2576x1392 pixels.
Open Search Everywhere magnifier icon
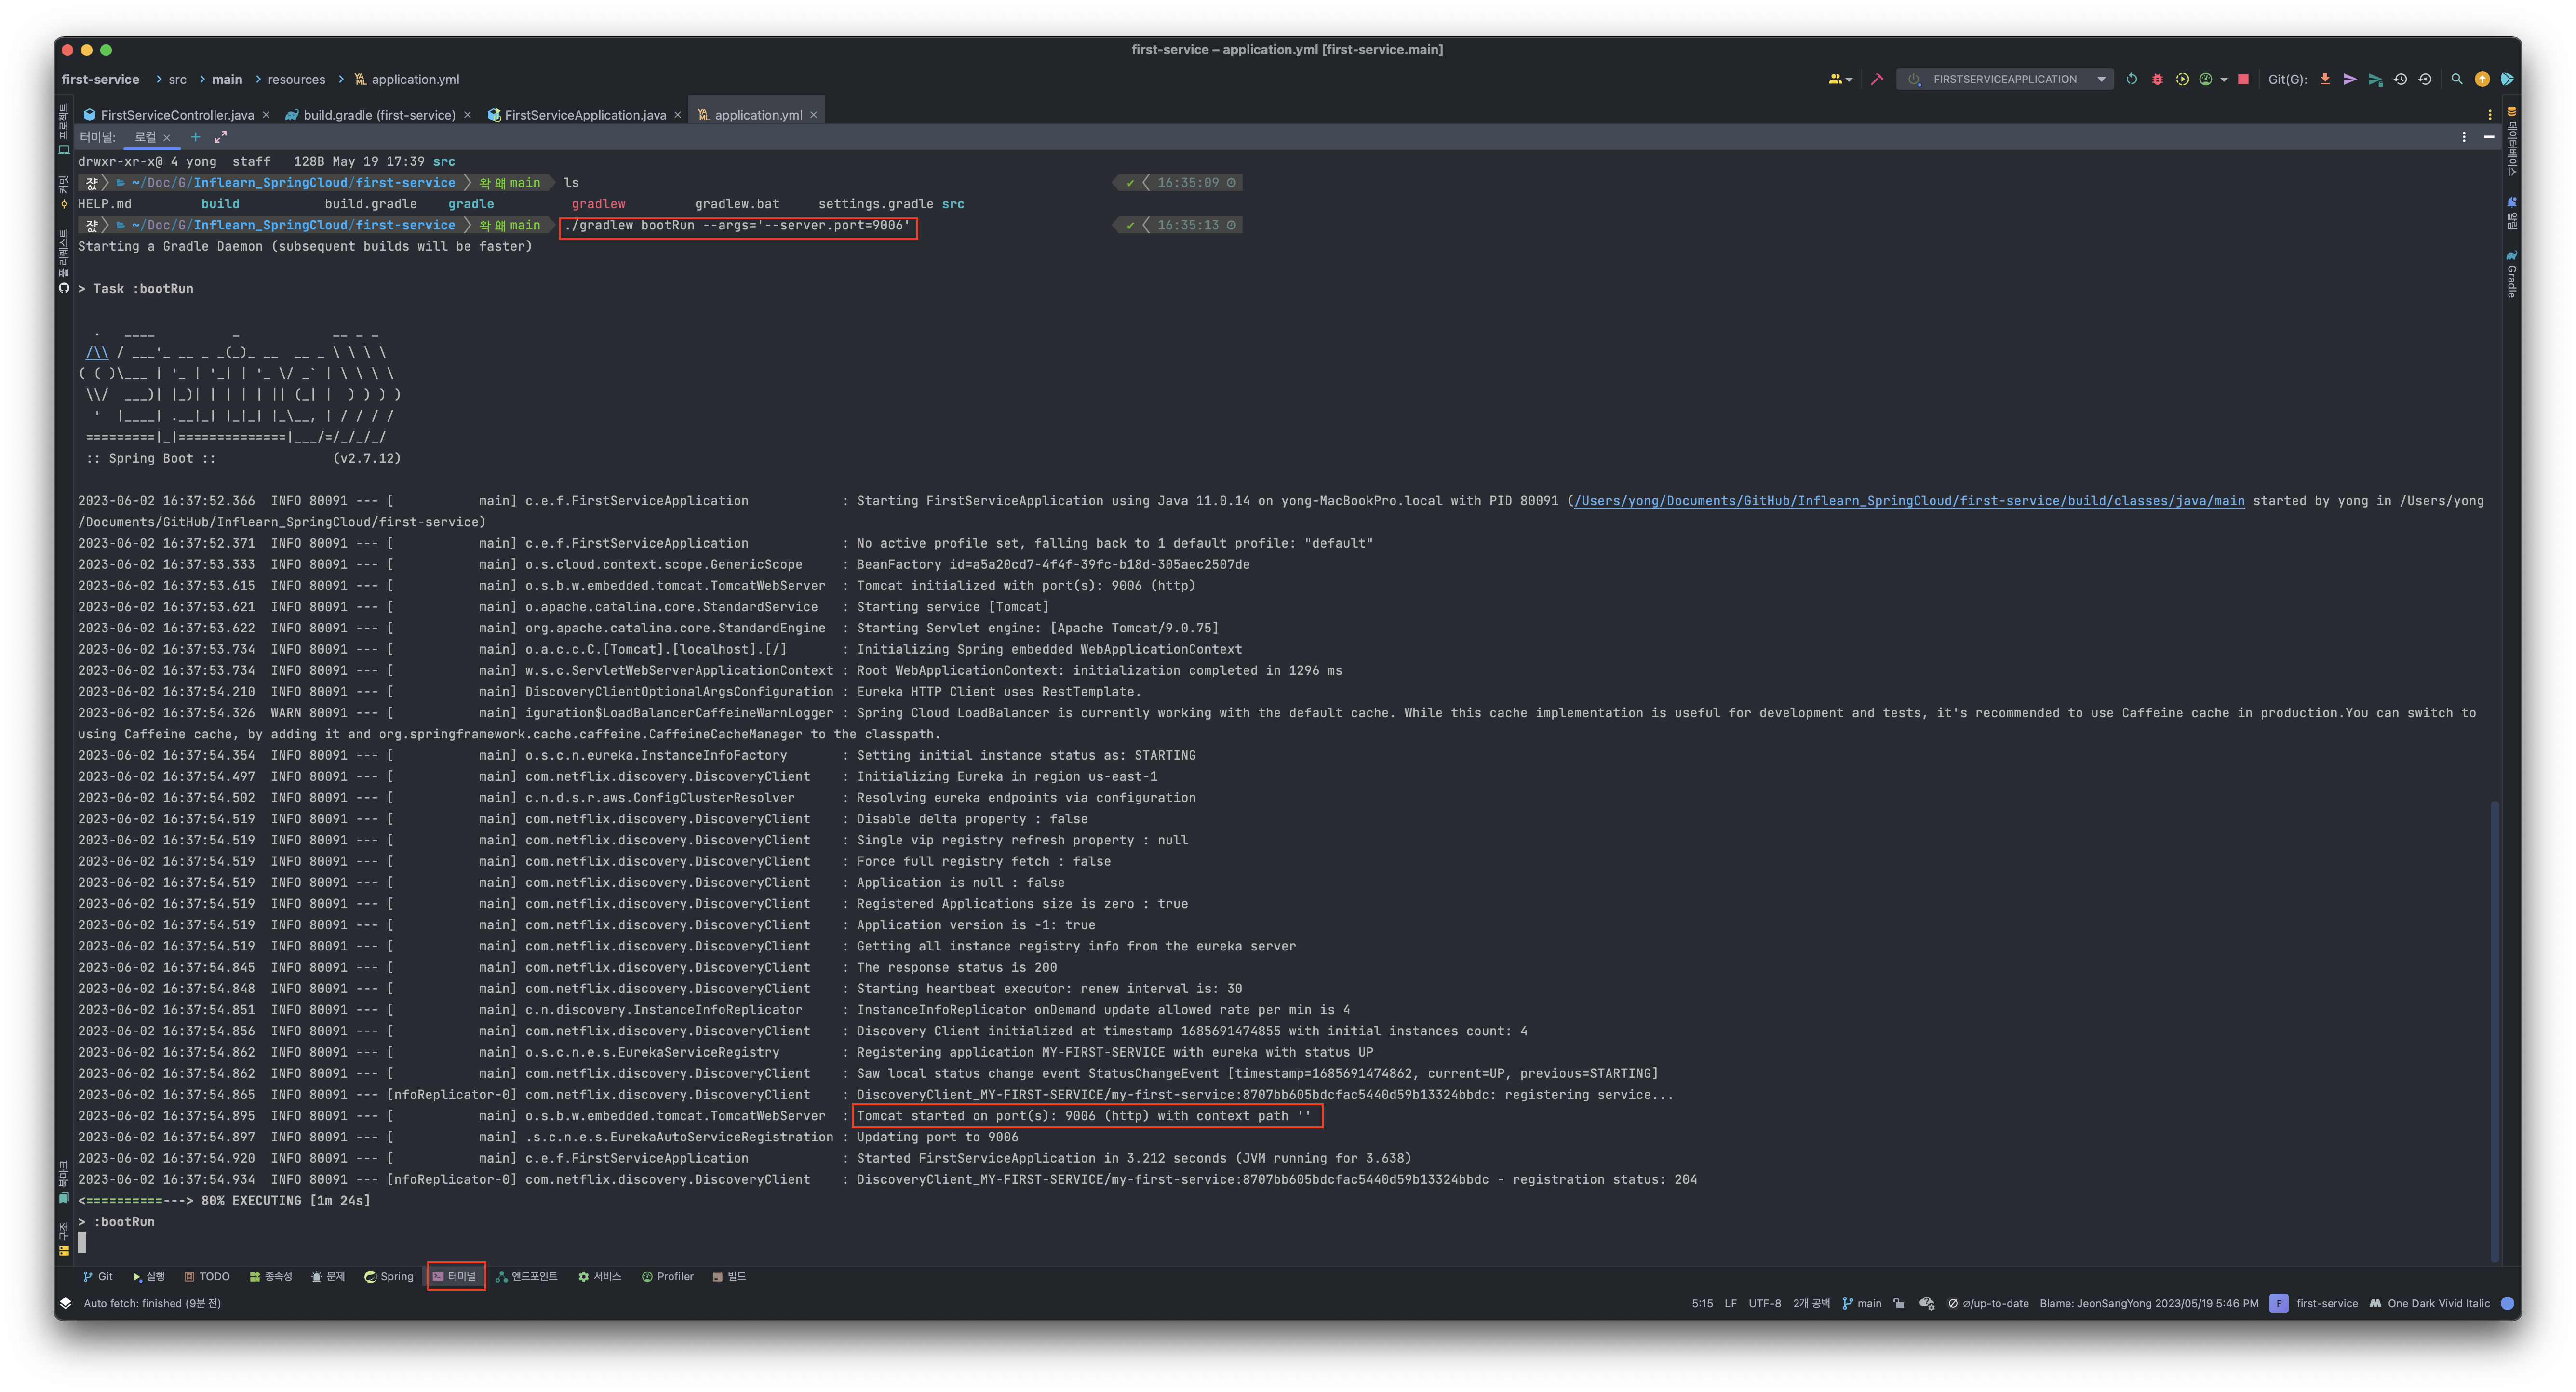2456,79
